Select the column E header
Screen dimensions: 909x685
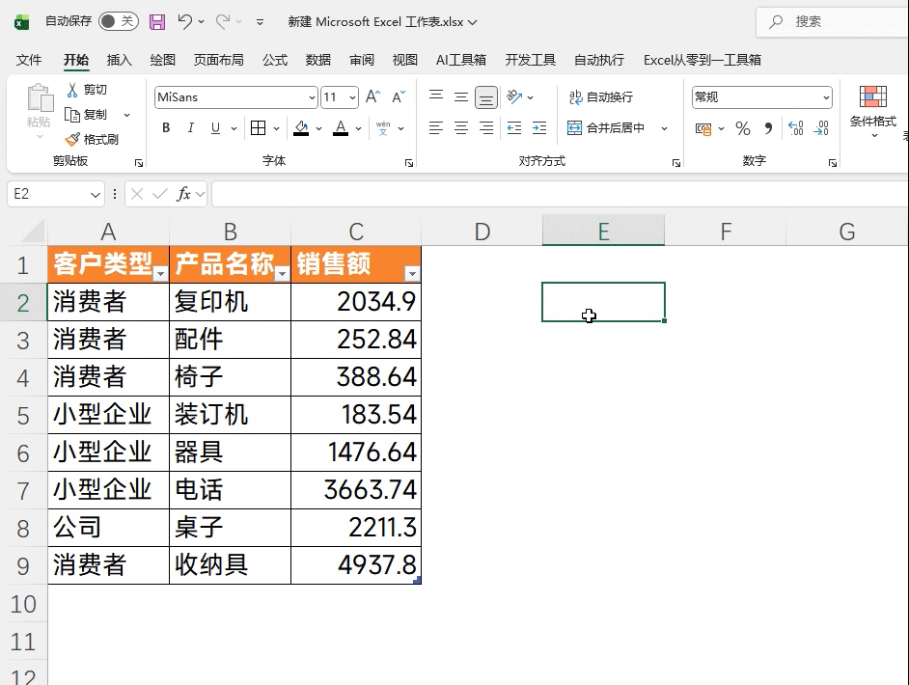point(603,232)
